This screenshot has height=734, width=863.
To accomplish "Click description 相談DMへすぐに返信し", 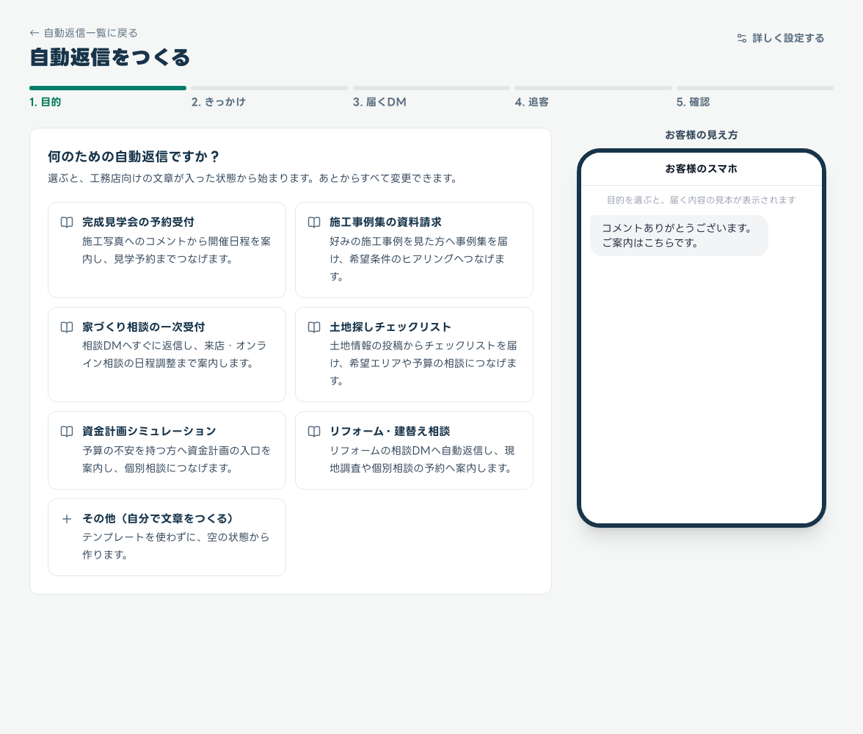I will [175, 355].
